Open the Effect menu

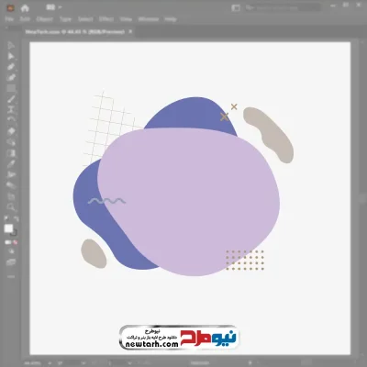pos(106,19)
